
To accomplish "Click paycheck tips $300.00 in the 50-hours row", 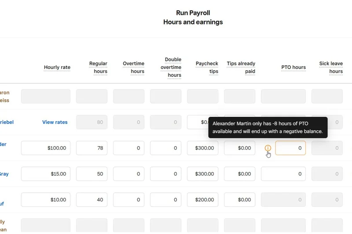I will point(202,174).
